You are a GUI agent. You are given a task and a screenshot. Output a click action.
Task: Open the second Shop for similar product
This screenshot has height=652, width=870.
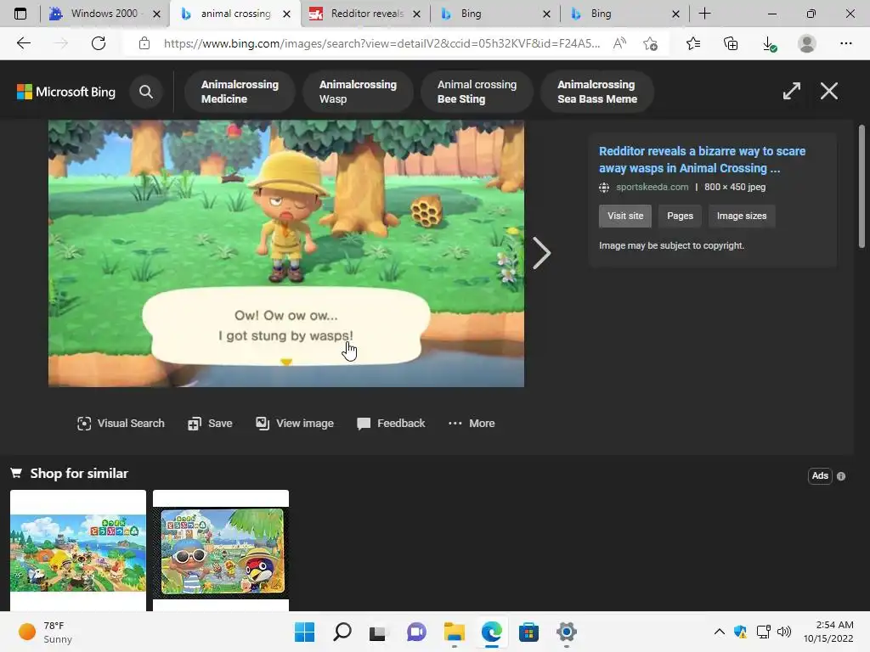(x=221, y=550)
